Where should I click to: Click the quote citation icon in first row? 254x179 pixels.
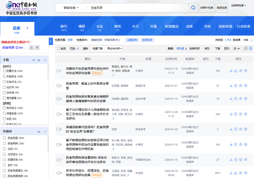click(246, 71)
